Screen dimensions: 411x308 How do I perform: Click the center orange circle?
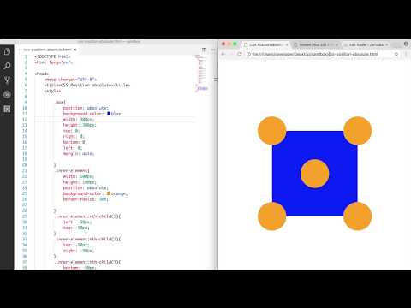315,174
